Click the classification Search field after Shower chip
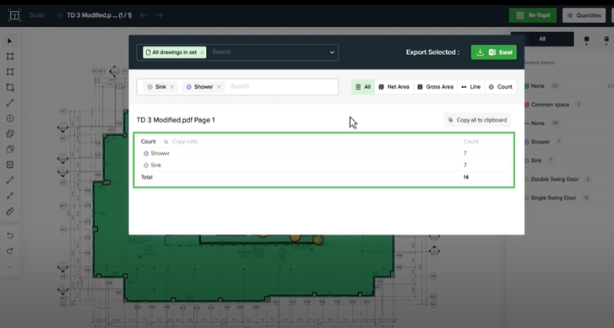The height and width of the screenshot is (328, 614). 282,86
